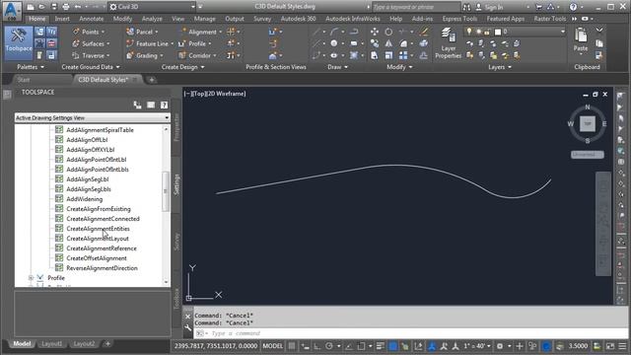
Task: Click the Toolspace help question icon
Action: click(x=164, y=106)
